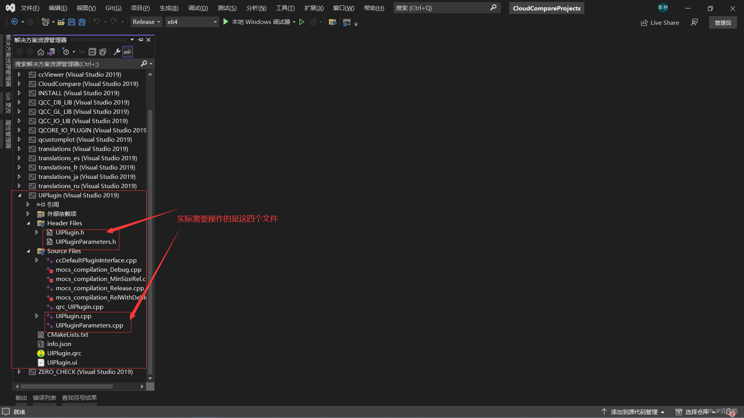
Task: Click the collapse all icon in Solution Explorer
Action: [91, 51]
